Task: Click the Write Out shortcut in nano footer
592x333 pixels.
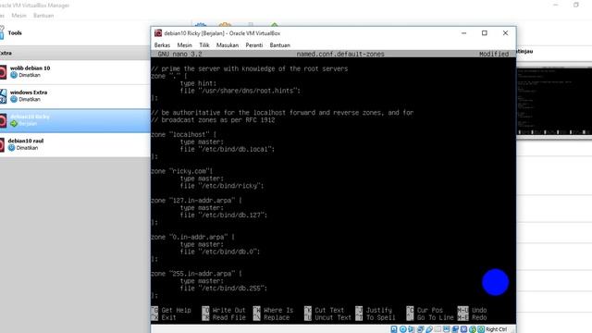Action: coord(224,311)
